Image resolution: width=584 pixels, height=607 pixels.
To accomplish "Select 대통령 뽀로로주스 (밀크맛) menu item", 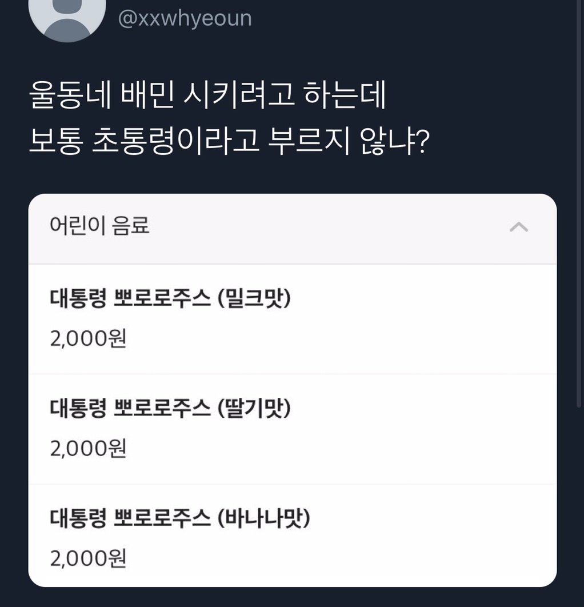I will 170,299.
